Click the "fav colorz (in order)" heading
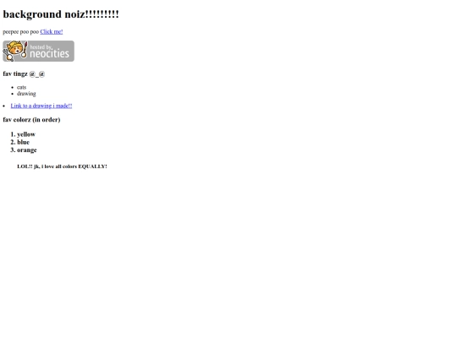457x342 pixels. [x=31, y=120]
